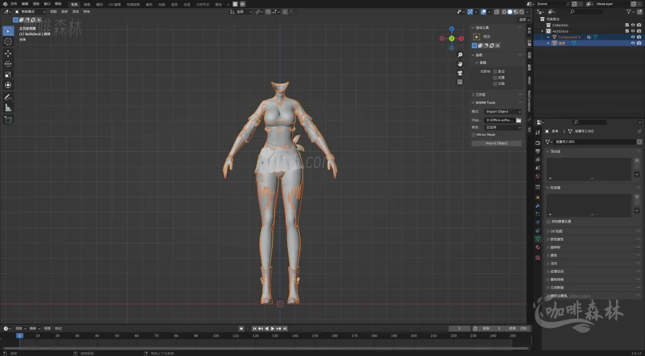Screen dimensions: 645x356
Task: Open the Render properties tab
Action: (x=538, y=143)
